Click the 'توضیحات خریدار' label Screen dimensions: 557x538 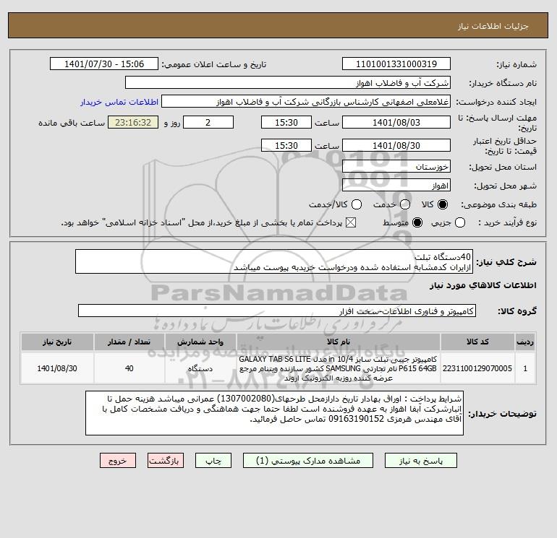point(502,414)
